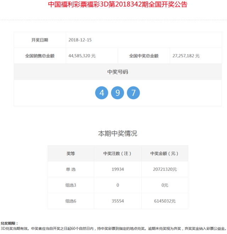Select the 全国销售总金额 label
Screen dimensions: 227x234
pyautogui.click(x=40, y=56)
